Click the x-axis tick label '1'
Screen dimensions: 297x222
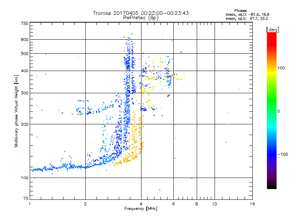pos(30,204)
